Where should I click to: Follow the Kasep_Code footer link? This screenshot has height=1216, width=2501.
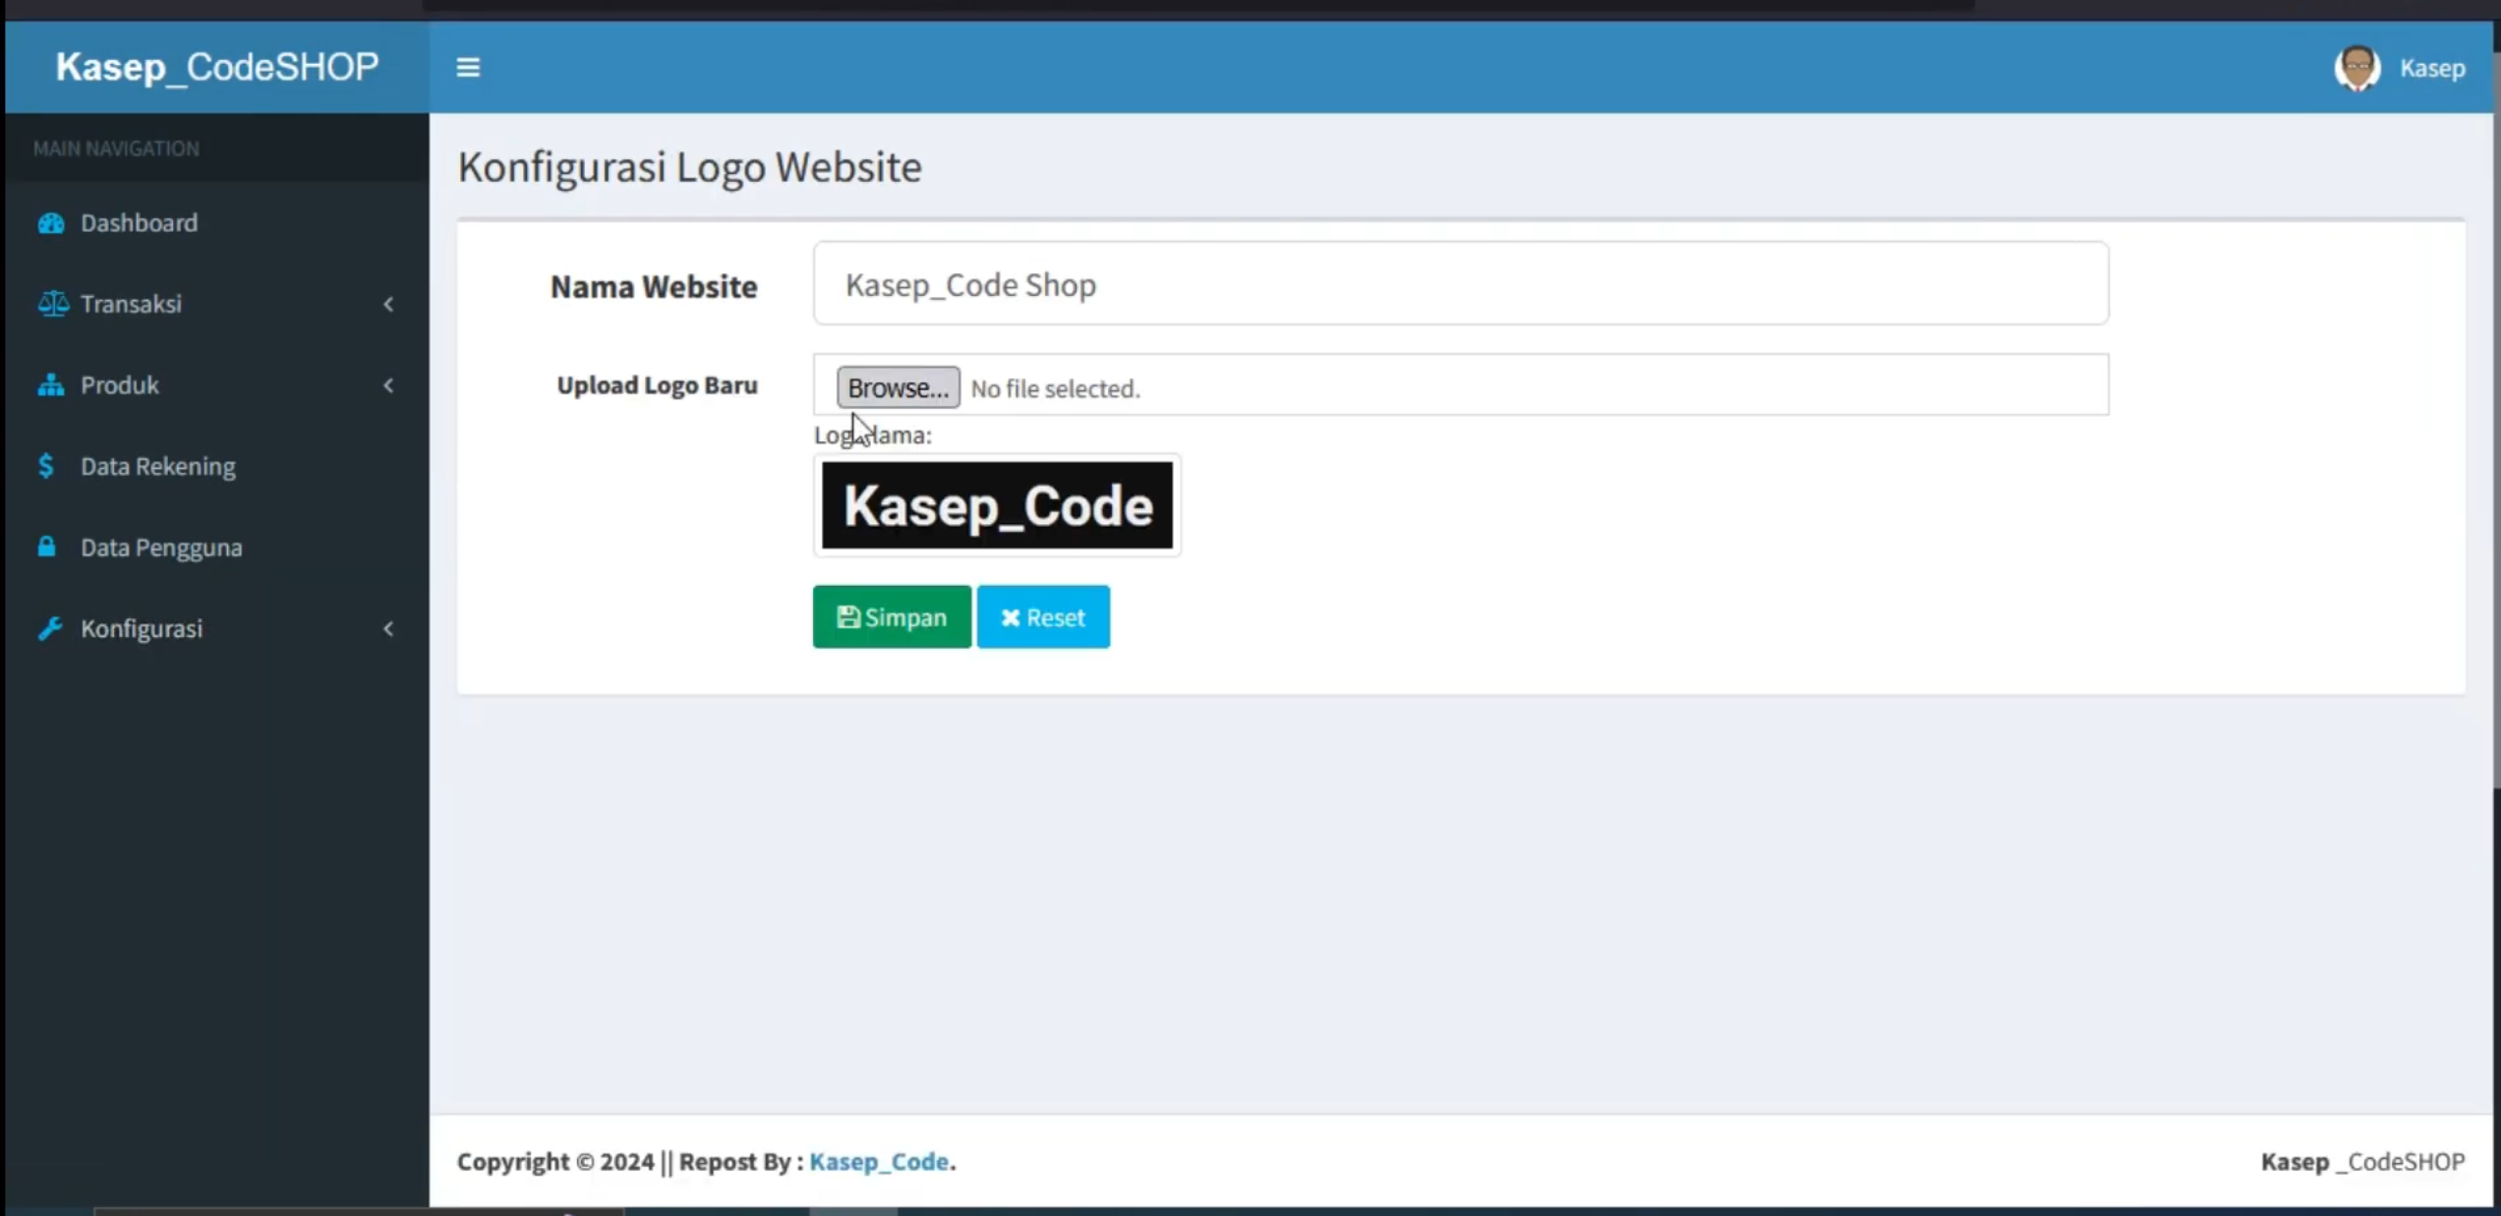pyautogui.click(x=879, y=1161)
